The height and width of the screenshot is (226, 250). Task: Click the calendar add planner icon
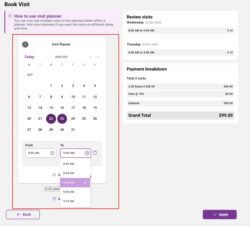[54, 199]
